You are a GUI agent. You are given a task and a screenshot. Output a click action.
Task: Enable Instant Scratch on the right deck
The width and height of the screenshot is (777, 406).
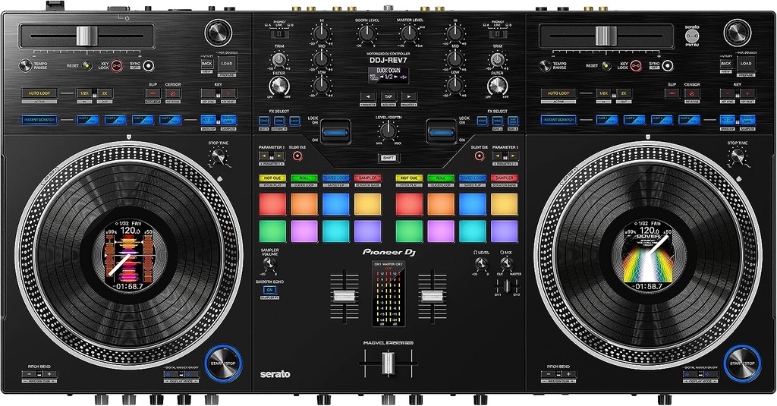[558, 120]
